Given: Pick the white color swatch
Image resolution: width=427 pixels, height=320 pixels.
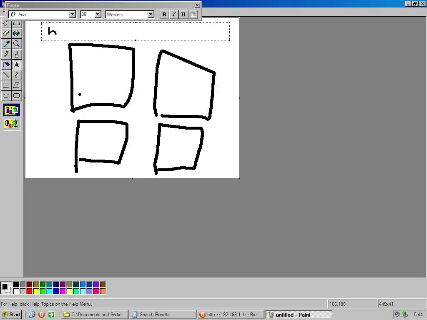Looking at the screenshot, I should coord(16,291).
